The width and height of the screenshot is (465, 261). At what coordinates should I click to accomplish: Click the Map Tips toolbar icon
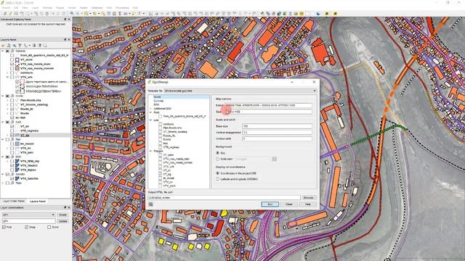pos(134,14)
